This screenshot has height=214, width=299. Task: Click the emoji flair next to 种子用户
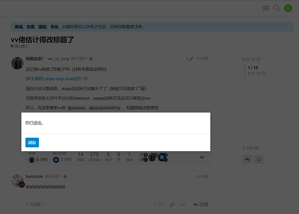click(x=91, y=59)
